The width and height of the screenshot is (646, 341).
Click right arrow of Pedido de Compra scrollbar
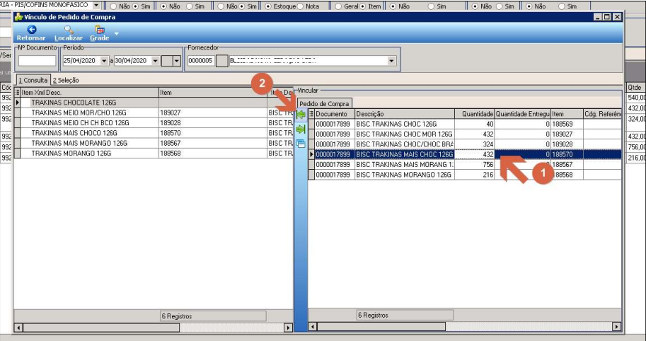coord(617,327)
